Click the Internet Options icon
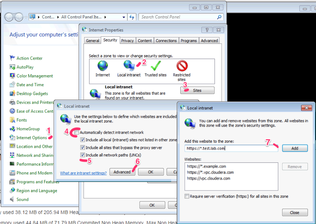Image resolution: width=316 pixels, height=224 pixels. [x=12, y=138]
